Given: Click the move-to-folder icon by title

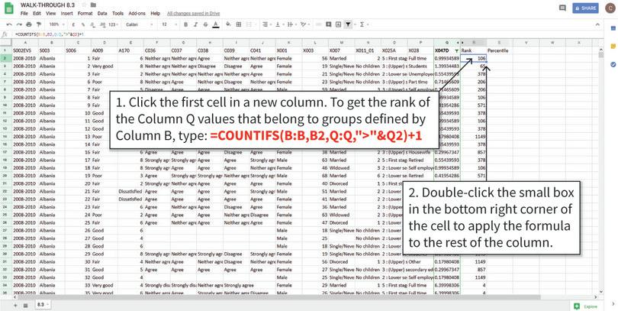Looking at the screenshot, I should pyautogui.click(x=93, y=5).
